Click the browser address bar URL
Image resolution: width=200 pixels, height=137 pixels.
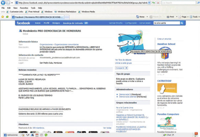pyautogui.click(x=83, y=3)
